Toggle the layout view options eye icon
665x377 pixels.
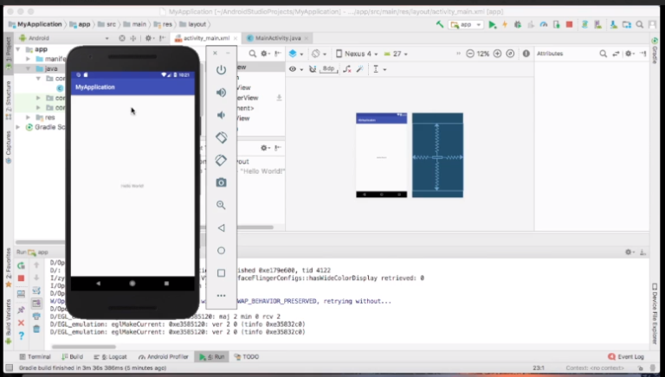(x=294, y=68)
